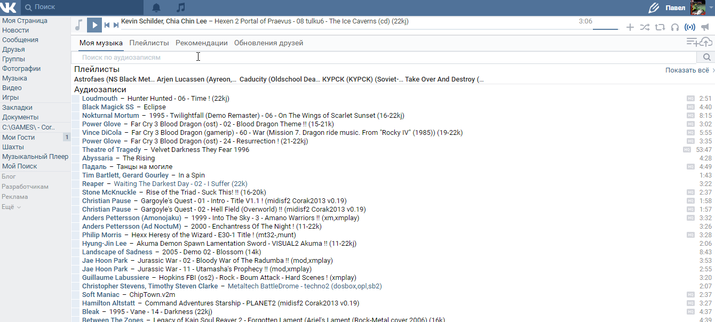Open Павел's profile avatar thumbnail

click(x=698, y=8)
